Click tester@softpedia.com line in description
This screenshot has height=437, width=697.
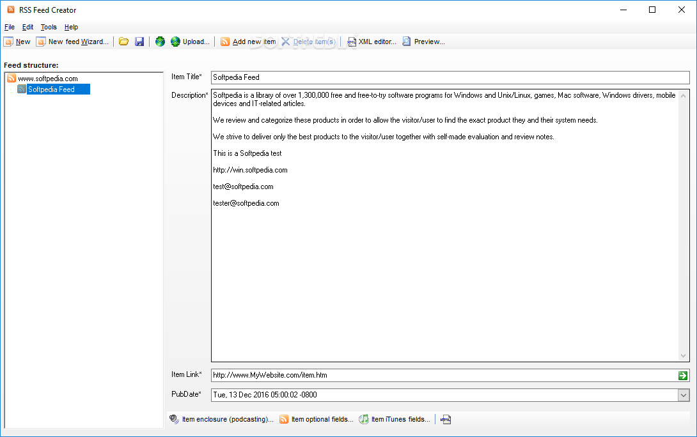[246, 203]
